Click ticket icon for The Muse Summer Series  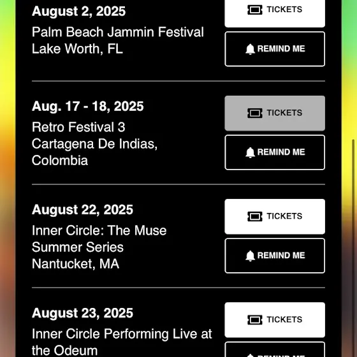pyautogui.click(x=255, y=217)
